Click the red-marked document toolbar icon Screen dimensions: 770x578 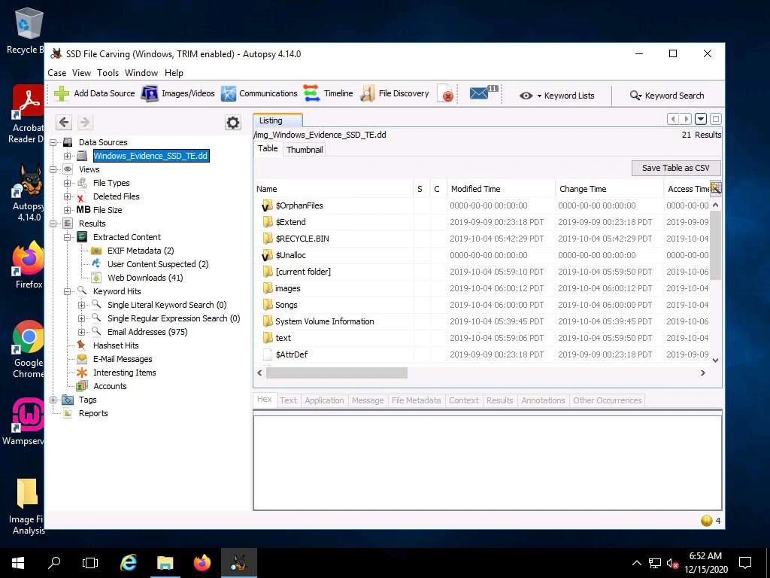click(x=445, y=93)
